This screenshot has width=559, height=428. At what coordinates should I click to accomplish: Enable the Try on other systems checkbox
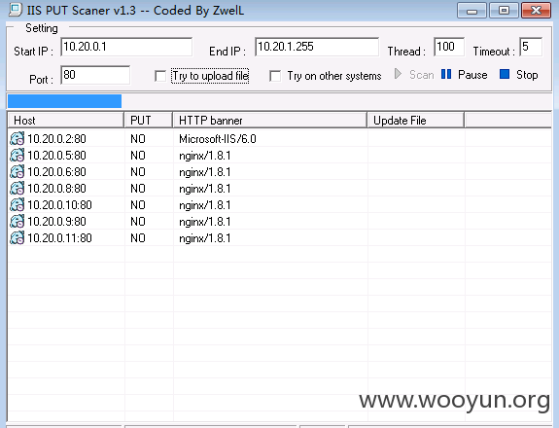pos(275,76)
